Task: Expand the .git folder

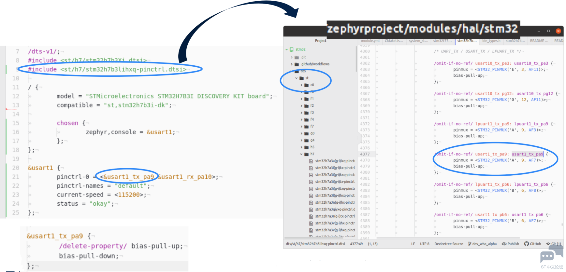Action: pos(292,57)
